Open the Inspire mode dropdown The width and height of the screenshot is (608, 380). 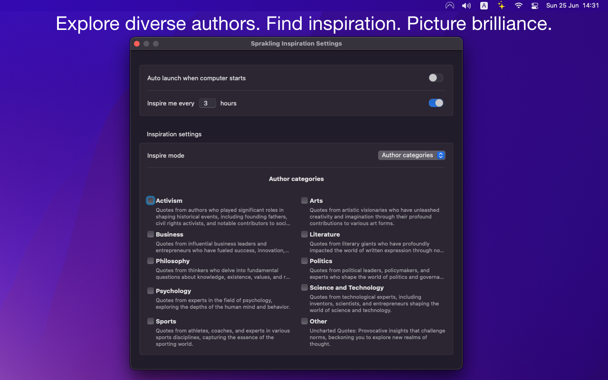412,155
